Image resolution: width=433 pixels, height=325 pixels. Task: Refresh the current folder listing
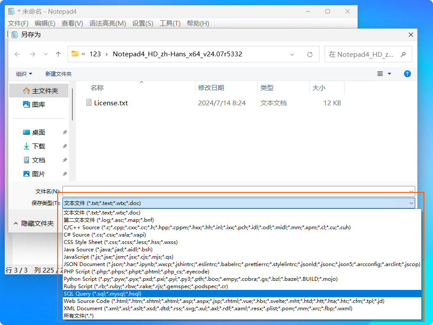[310, 55]
